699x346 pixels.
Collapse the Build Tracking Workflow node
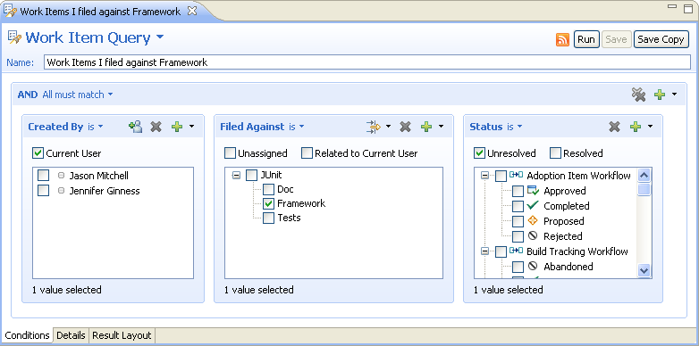pyautogui.click(x=485, y=251)
